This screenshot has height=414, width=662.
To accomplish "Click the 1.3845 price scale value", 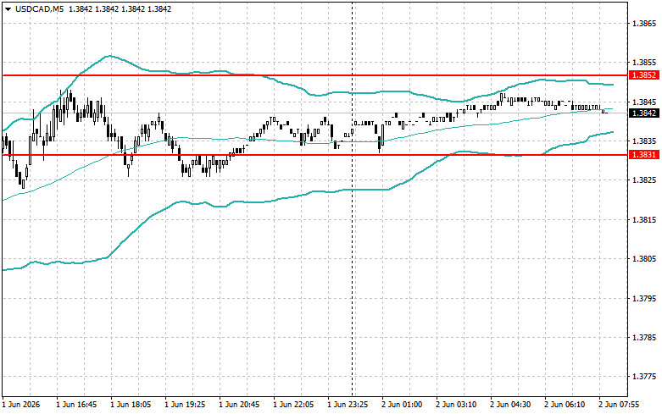I will pos(644,102).
